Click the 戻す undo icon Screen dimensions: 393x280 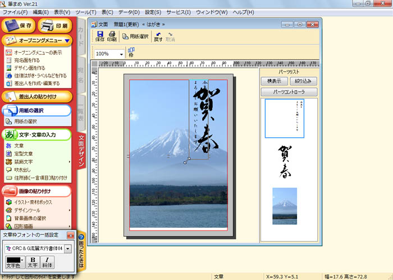(157, 37)
